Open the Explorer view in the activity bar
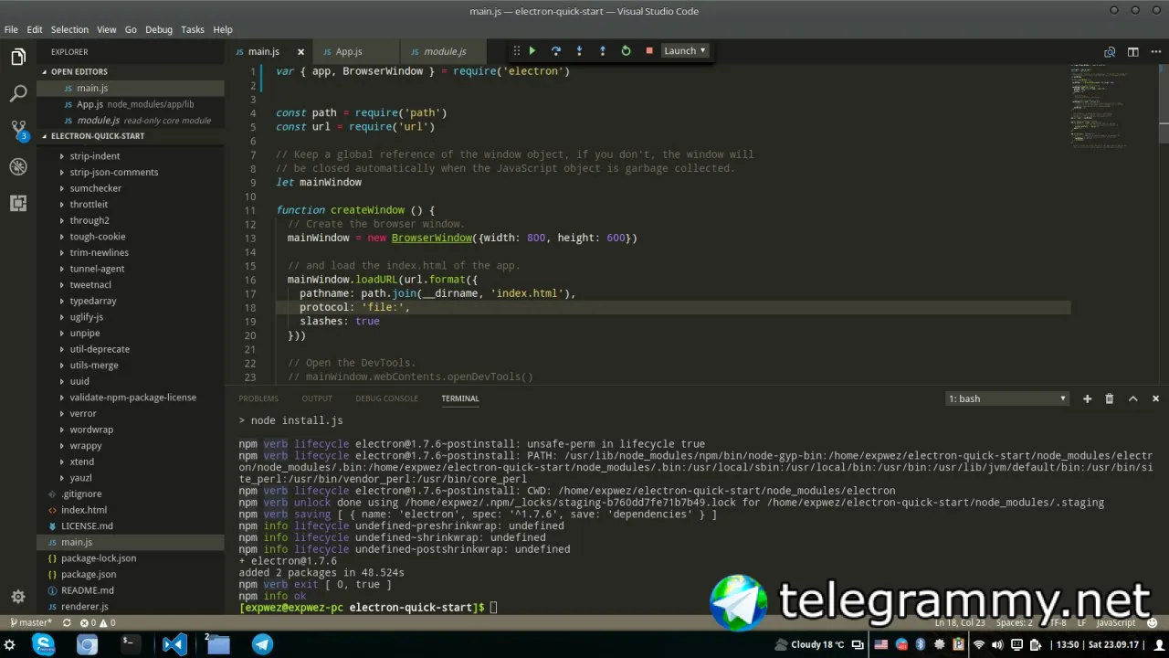The height and width of the screenshot is (658, 1169). point(18,58)
